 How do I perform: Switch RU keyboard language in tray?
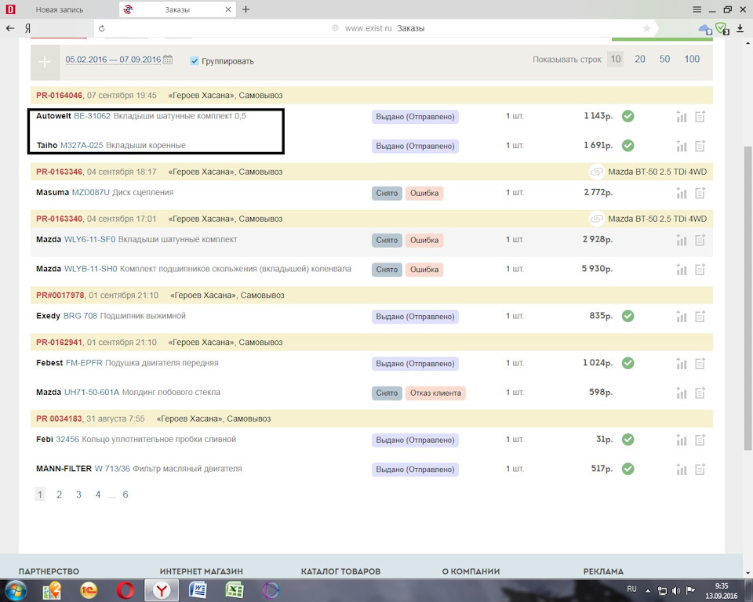pyautogui.click(x=631, y=589)
